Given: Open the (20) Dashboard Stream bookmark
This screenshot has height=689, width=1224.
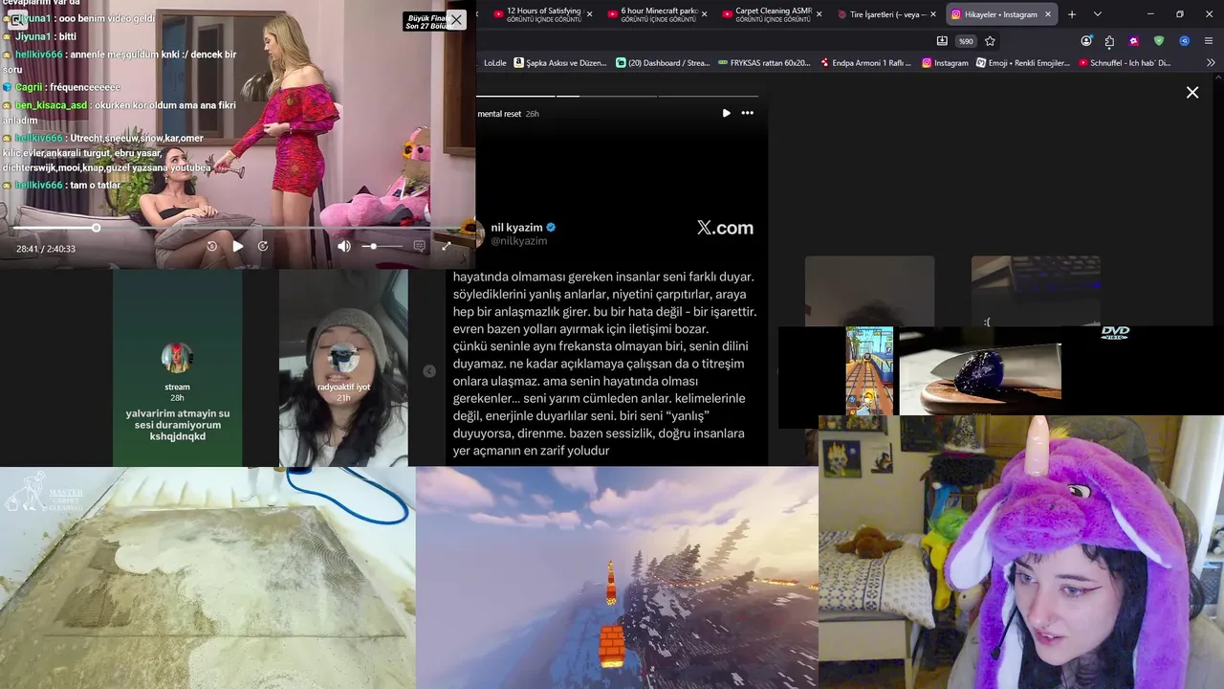Looking at the screenshot, I should point(663,63).
